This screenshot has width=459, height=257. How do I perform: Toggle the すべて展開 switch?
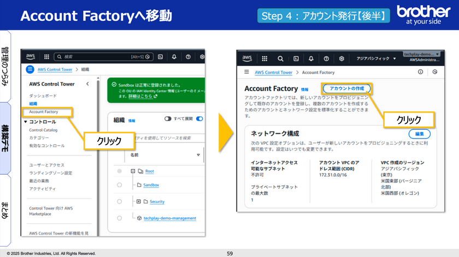169,119
